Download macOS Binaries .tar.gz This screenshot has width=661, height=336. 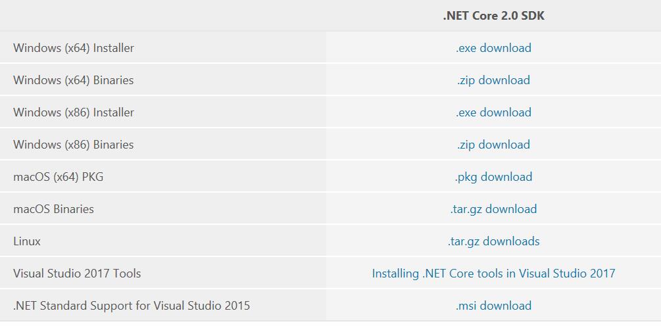493,209
